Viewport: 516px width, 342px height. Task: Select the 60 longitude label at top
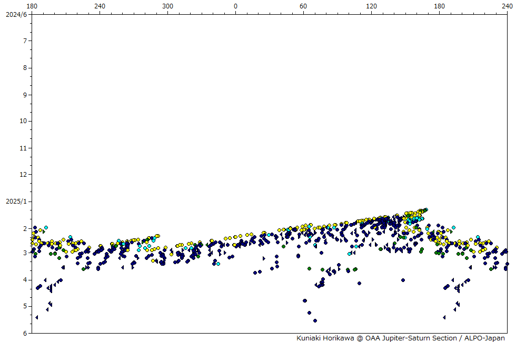tap(303, 6)
